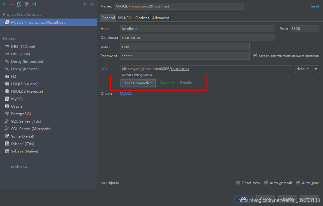Image resolution: width=323 pixels, height=206 pixels.
Task: Open the Advanced tab
Action: click(161, 18)
